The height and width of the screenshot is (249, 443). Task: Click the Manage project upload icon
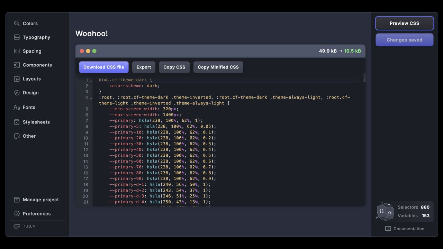coord(17,200)
